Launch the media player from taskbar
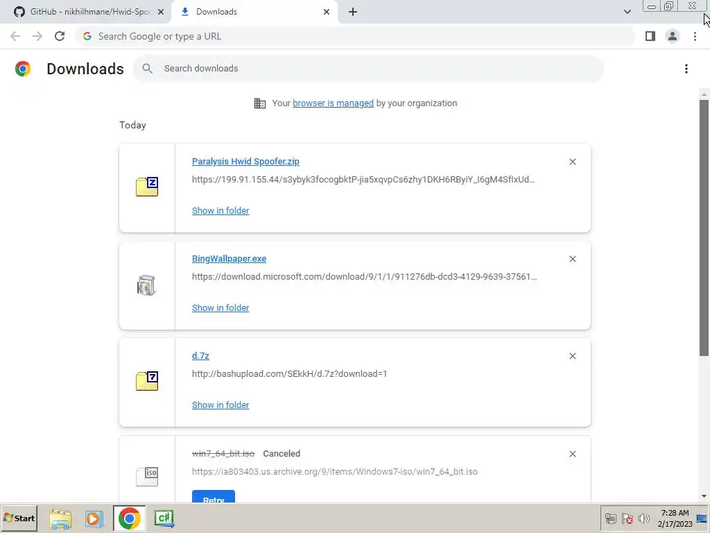Screen dimensions: 710x533 coord(94,519)
